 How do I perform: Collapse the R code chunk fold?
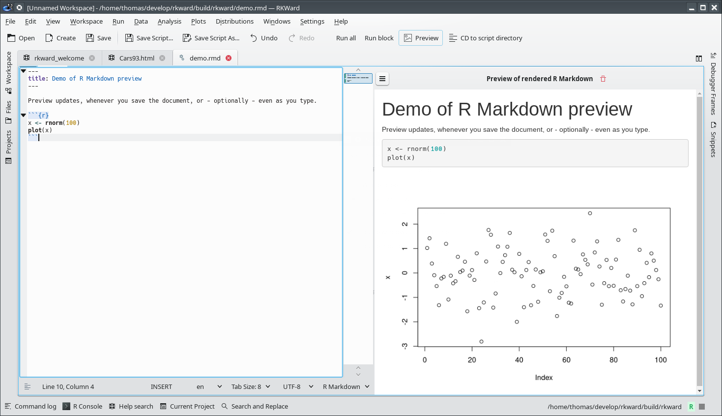tap(23, 115)
